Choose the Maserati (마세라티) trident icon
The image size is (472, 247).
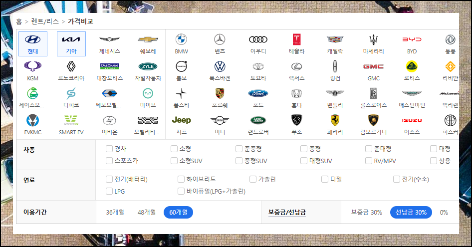(x=373, y=39)
